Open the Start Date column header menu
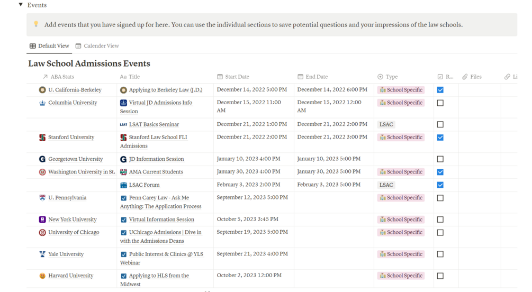This screenshot has height=292, width=532. (237, 77)
